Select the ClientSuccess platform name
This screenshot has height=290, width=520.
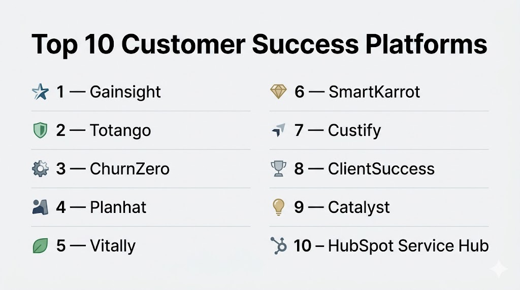tap(381, 169)
